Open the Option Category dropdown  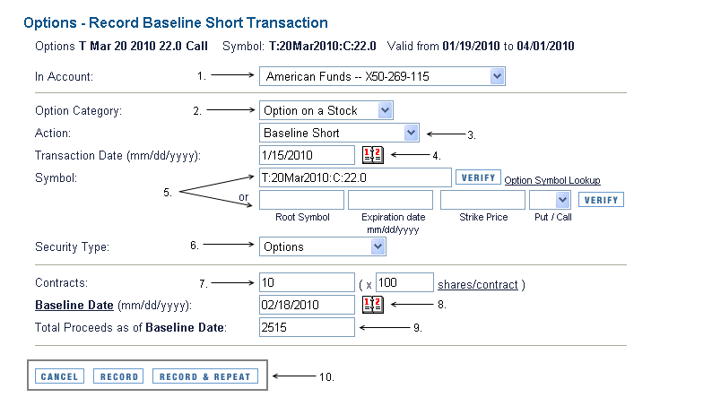pyautogui.click(x=326, y=110)
